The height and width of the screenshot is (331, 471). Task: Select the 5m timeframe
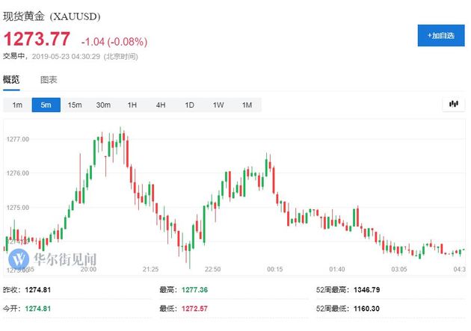coord(46,105)
